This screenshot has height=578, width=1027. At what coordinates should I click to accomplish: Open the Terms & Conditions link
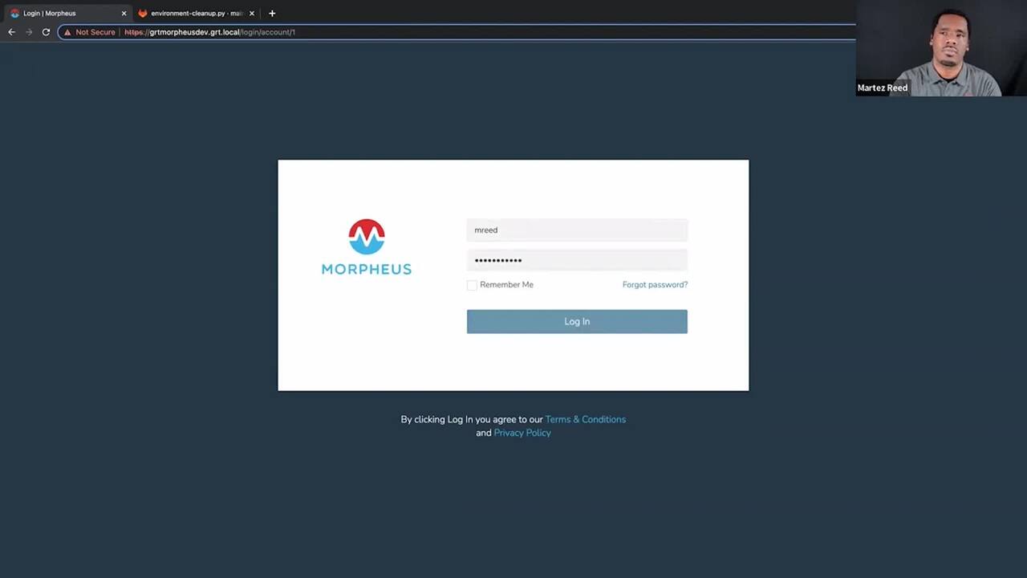585,419
